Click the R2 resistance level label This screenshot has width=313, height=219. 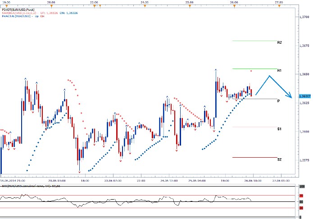280,42
